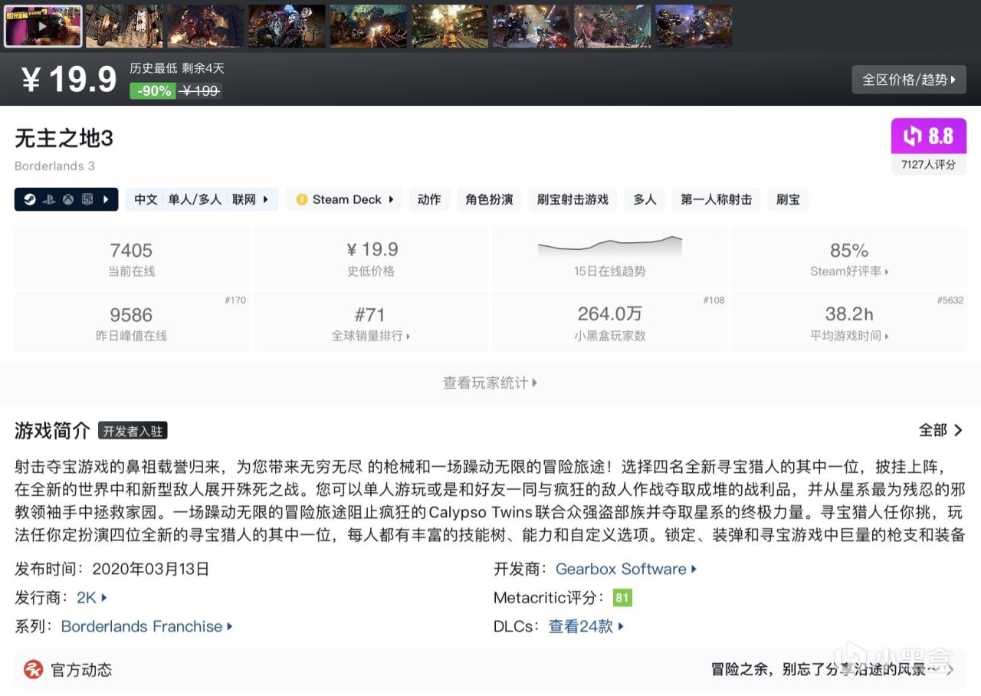Click the large ¥19.9 current price

coord(69,80)
